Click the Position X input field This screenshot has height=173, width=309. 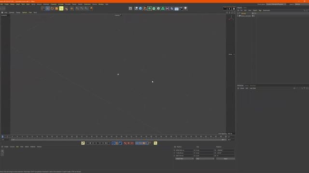pos(184,150)
